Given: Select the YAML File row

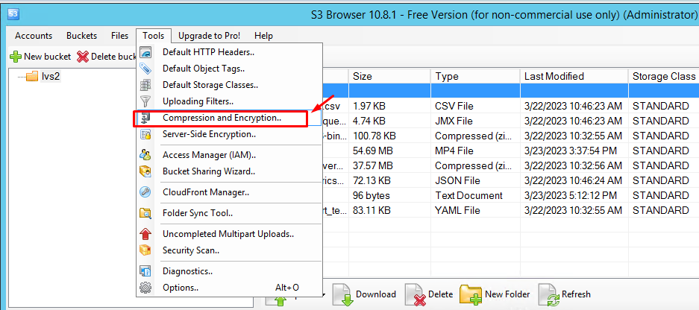Looking at the screenshot, I should pyautogui.click(x=510, y=210).
